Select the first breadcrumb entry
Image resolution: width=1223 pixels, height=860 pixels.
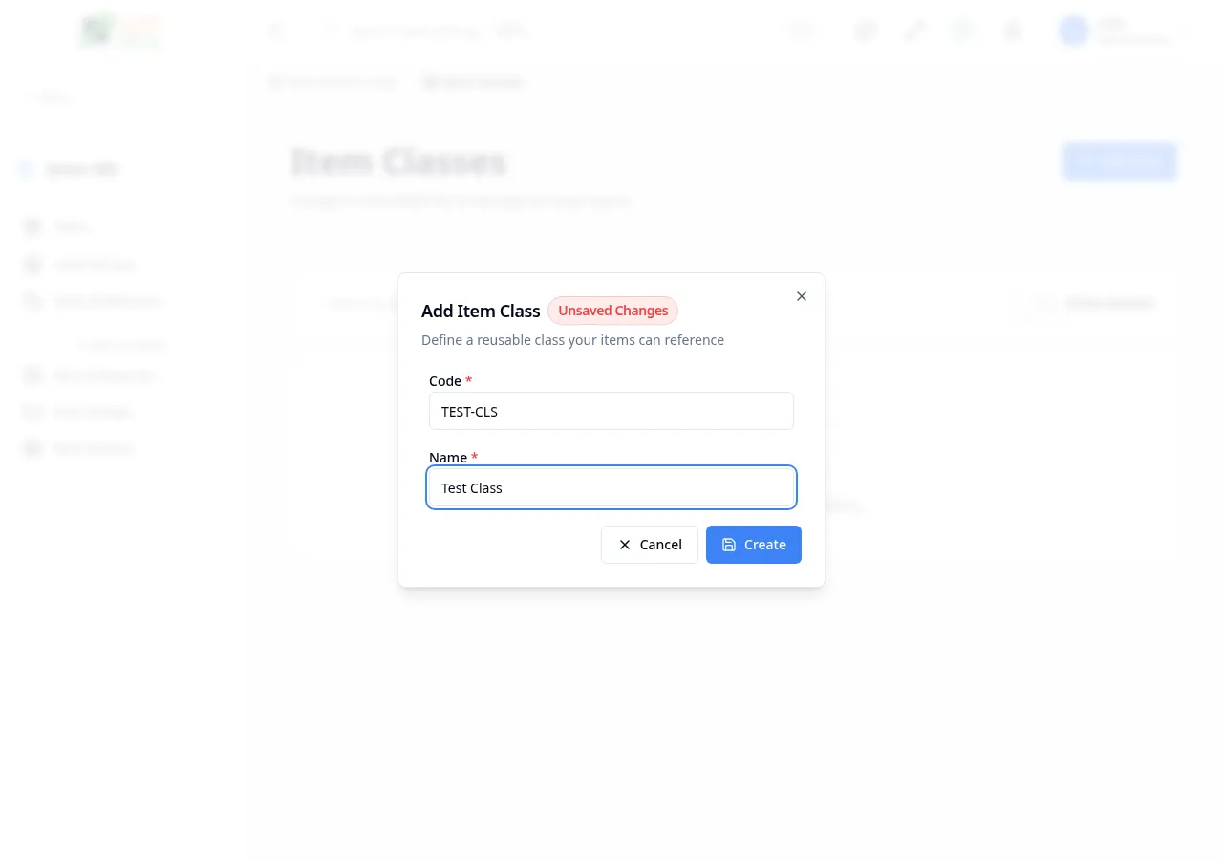(333, 82)
